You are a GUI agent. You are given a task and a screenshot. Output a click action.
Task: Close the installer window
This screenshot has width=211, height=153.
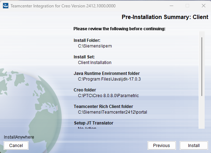[204, 6]
